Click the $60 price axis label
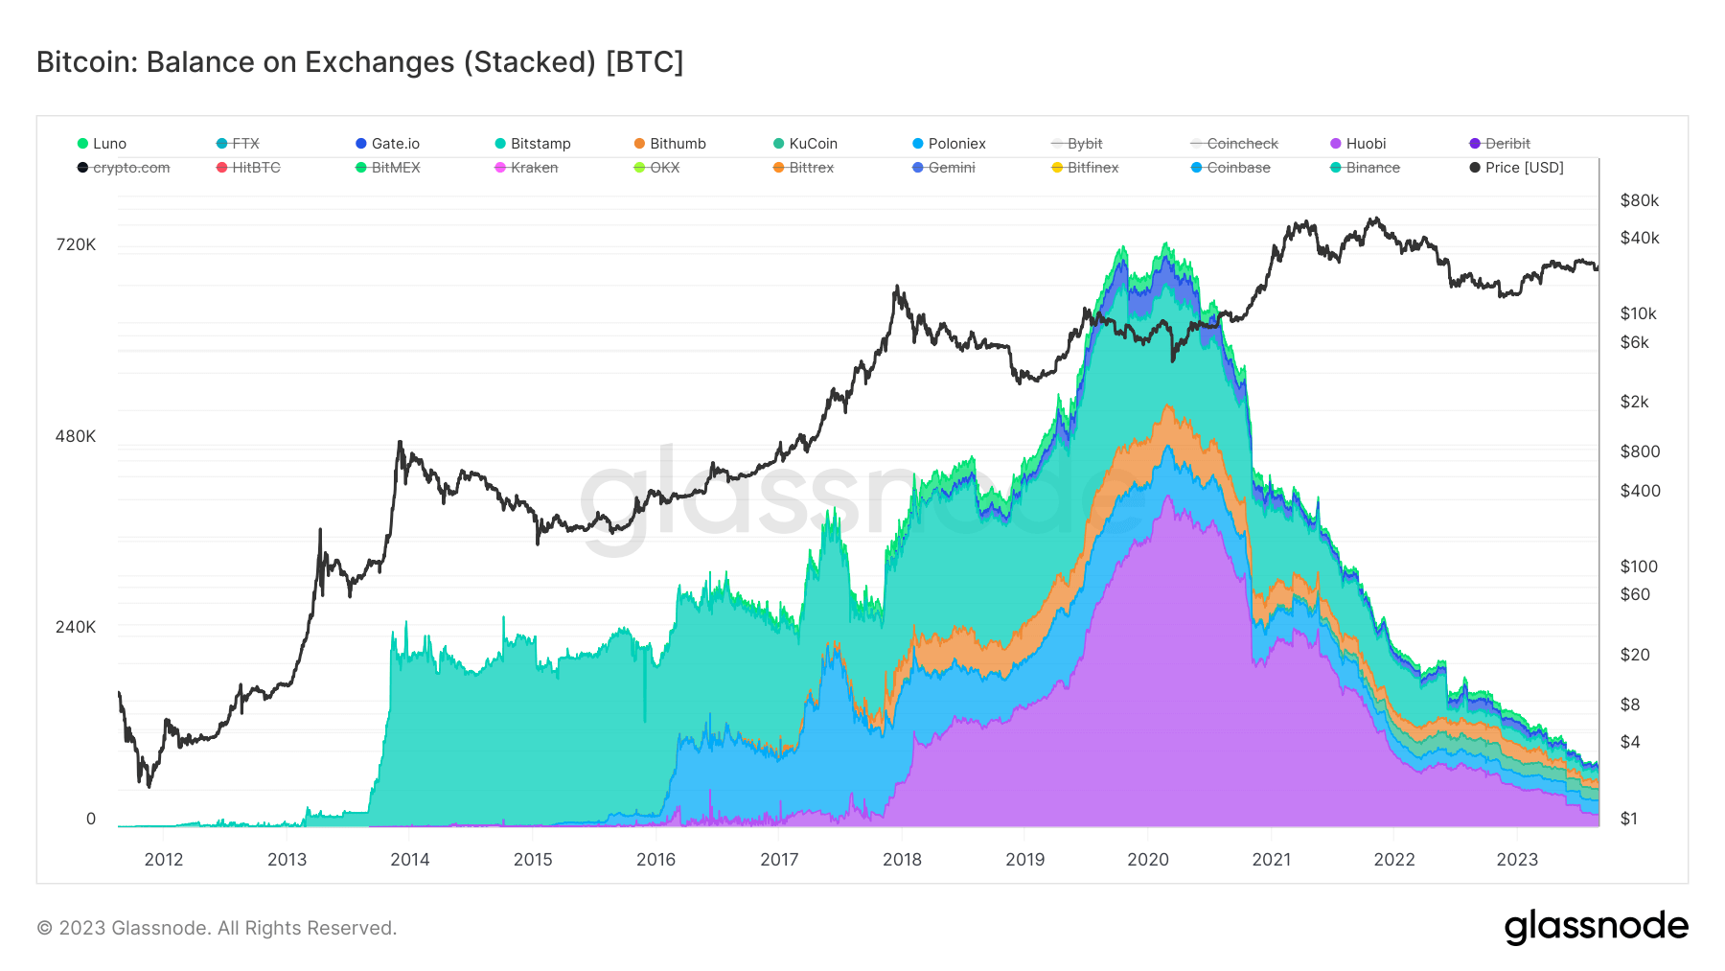 coord(1635,594)
